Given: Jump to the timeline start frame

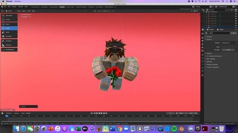Looking at the screenshot, I should pos(94,113).
